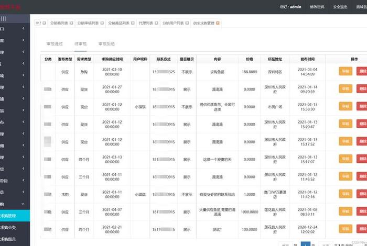
Task: Click 审核 button for the 求购鱼苗 row
Action: [346, 72]
